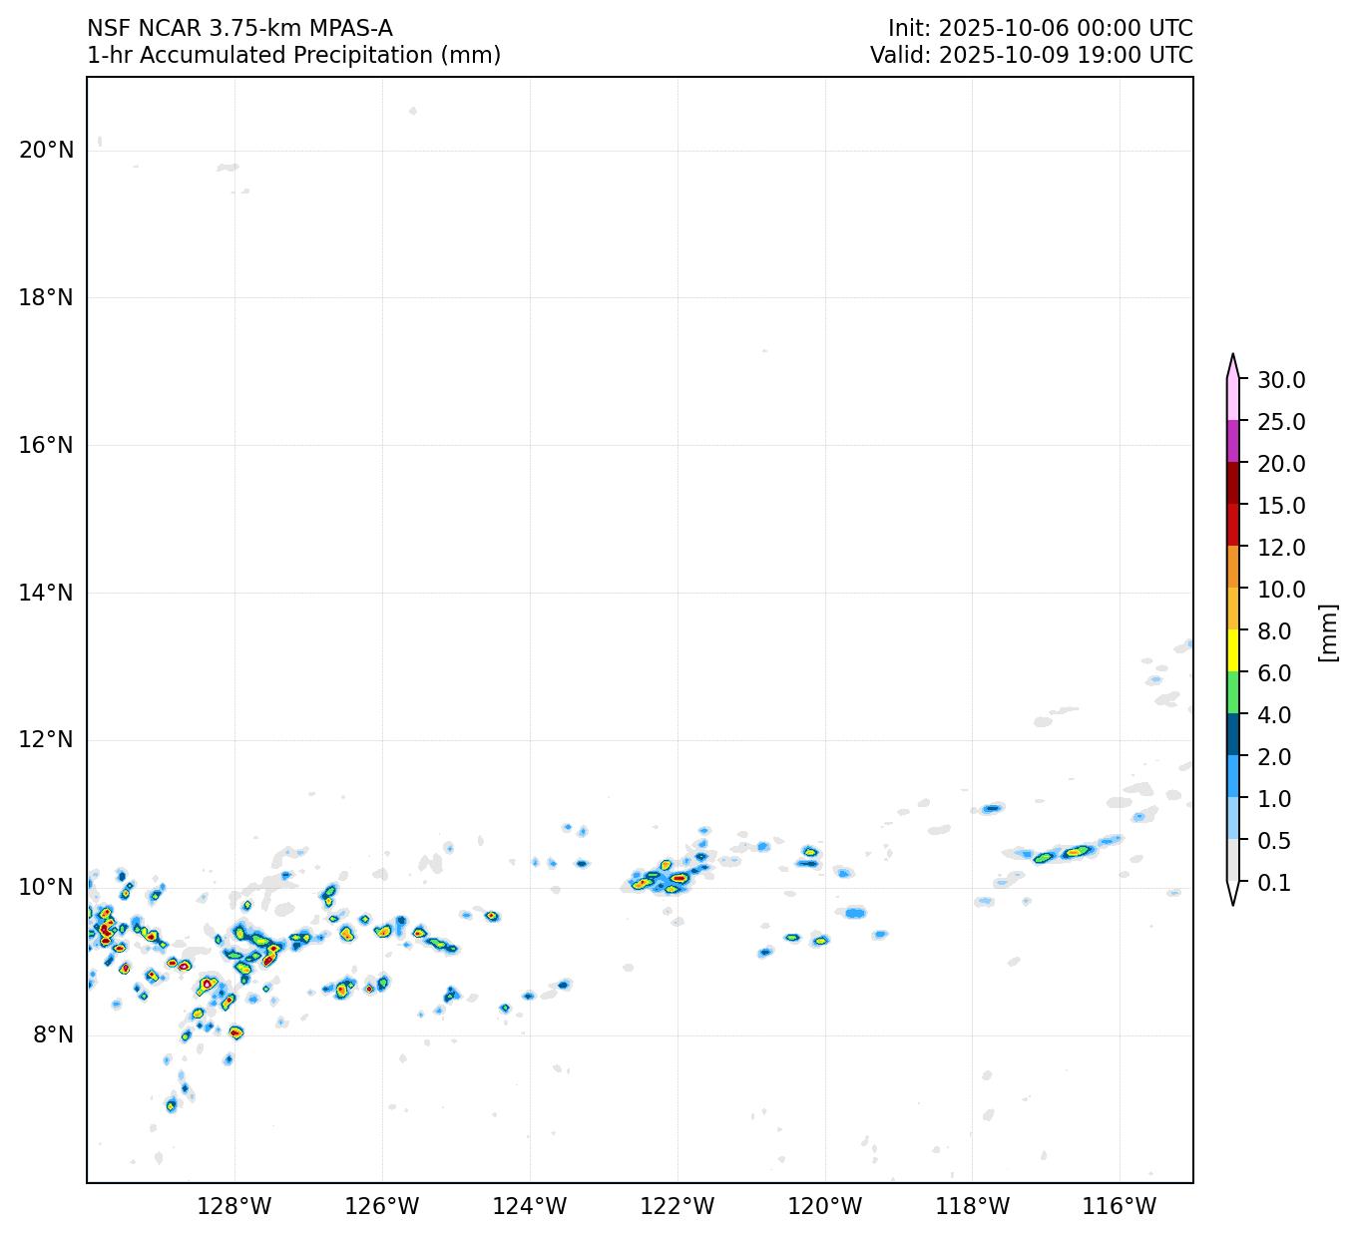Click the magenta 20–25 mm colorbar segment
The height and width of the screenshot is (1236, 1357).
coord(1233,442)
